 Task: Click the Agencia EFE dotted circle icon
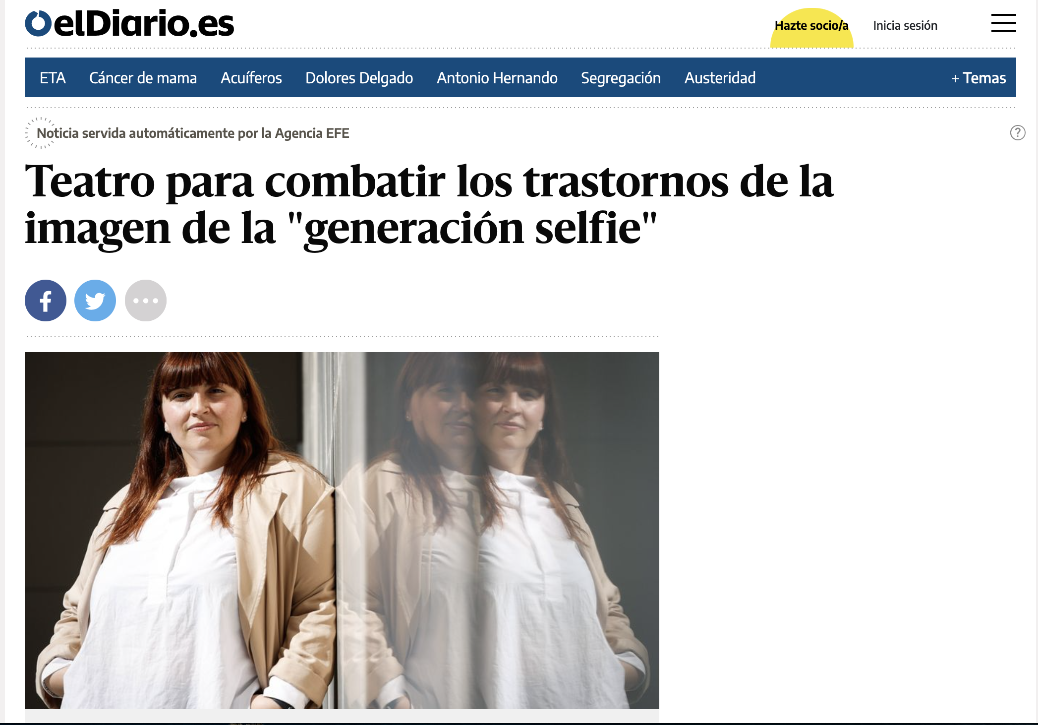coord(40,133)
